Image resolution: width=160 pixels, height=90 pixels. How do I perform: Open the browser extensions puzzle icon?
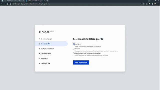[149, 4]
